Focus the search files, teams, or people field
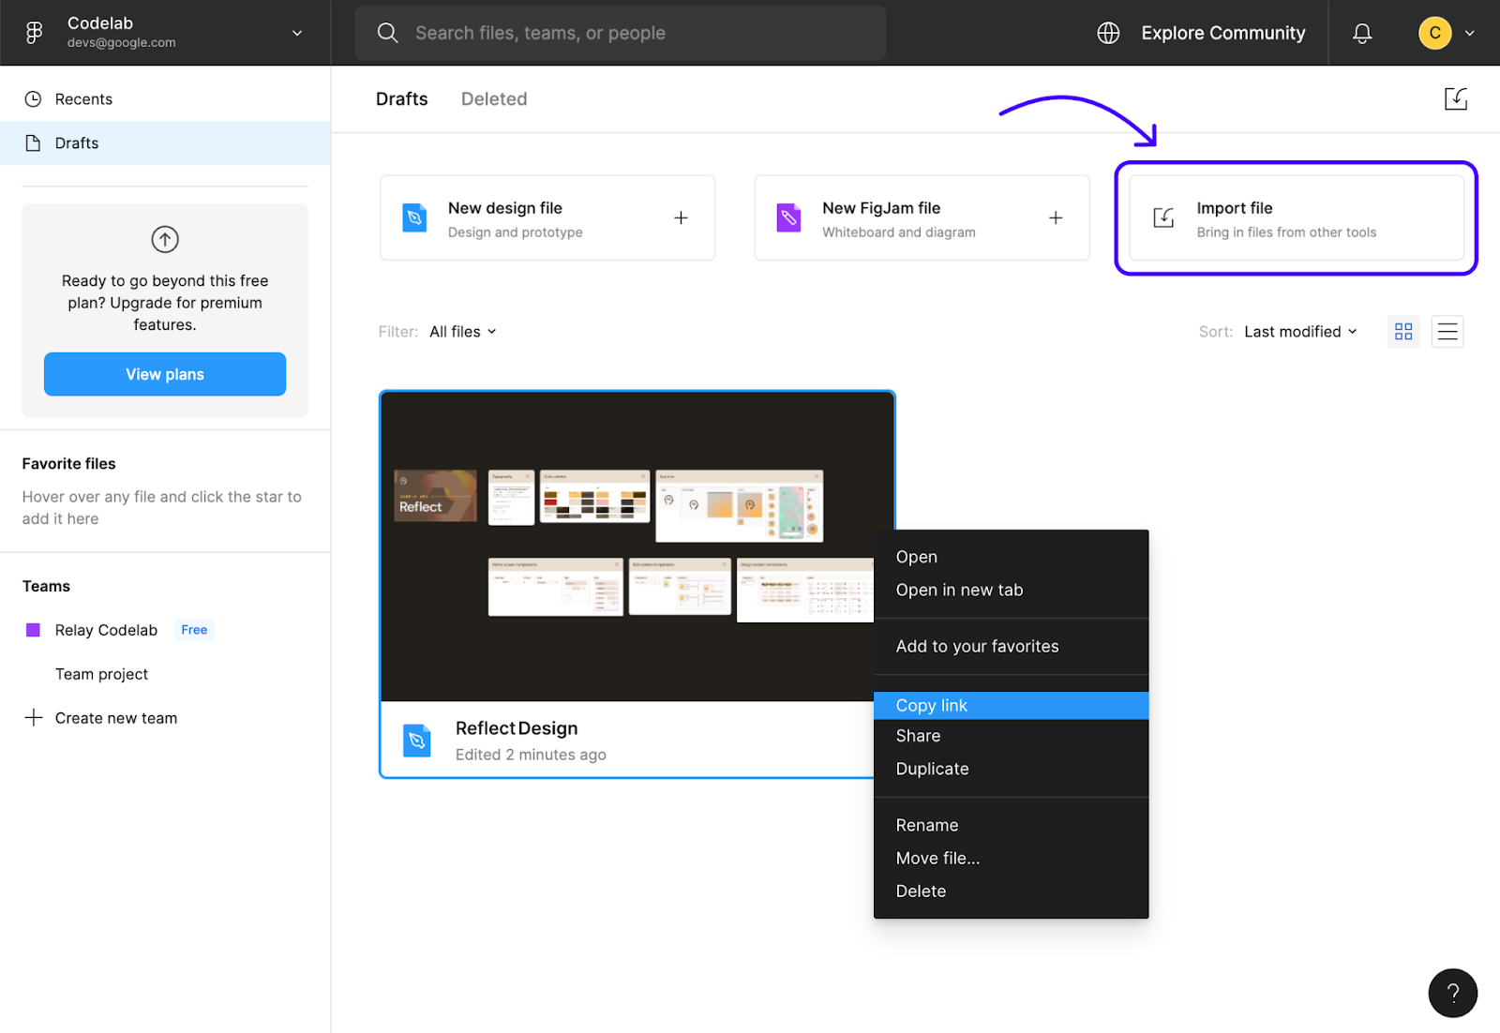This screenshot has width=1500, height=1033. coord(621,33)
